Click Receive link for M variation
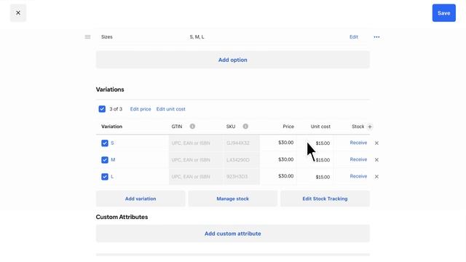 pyautogui.click(x=358, y=159)
